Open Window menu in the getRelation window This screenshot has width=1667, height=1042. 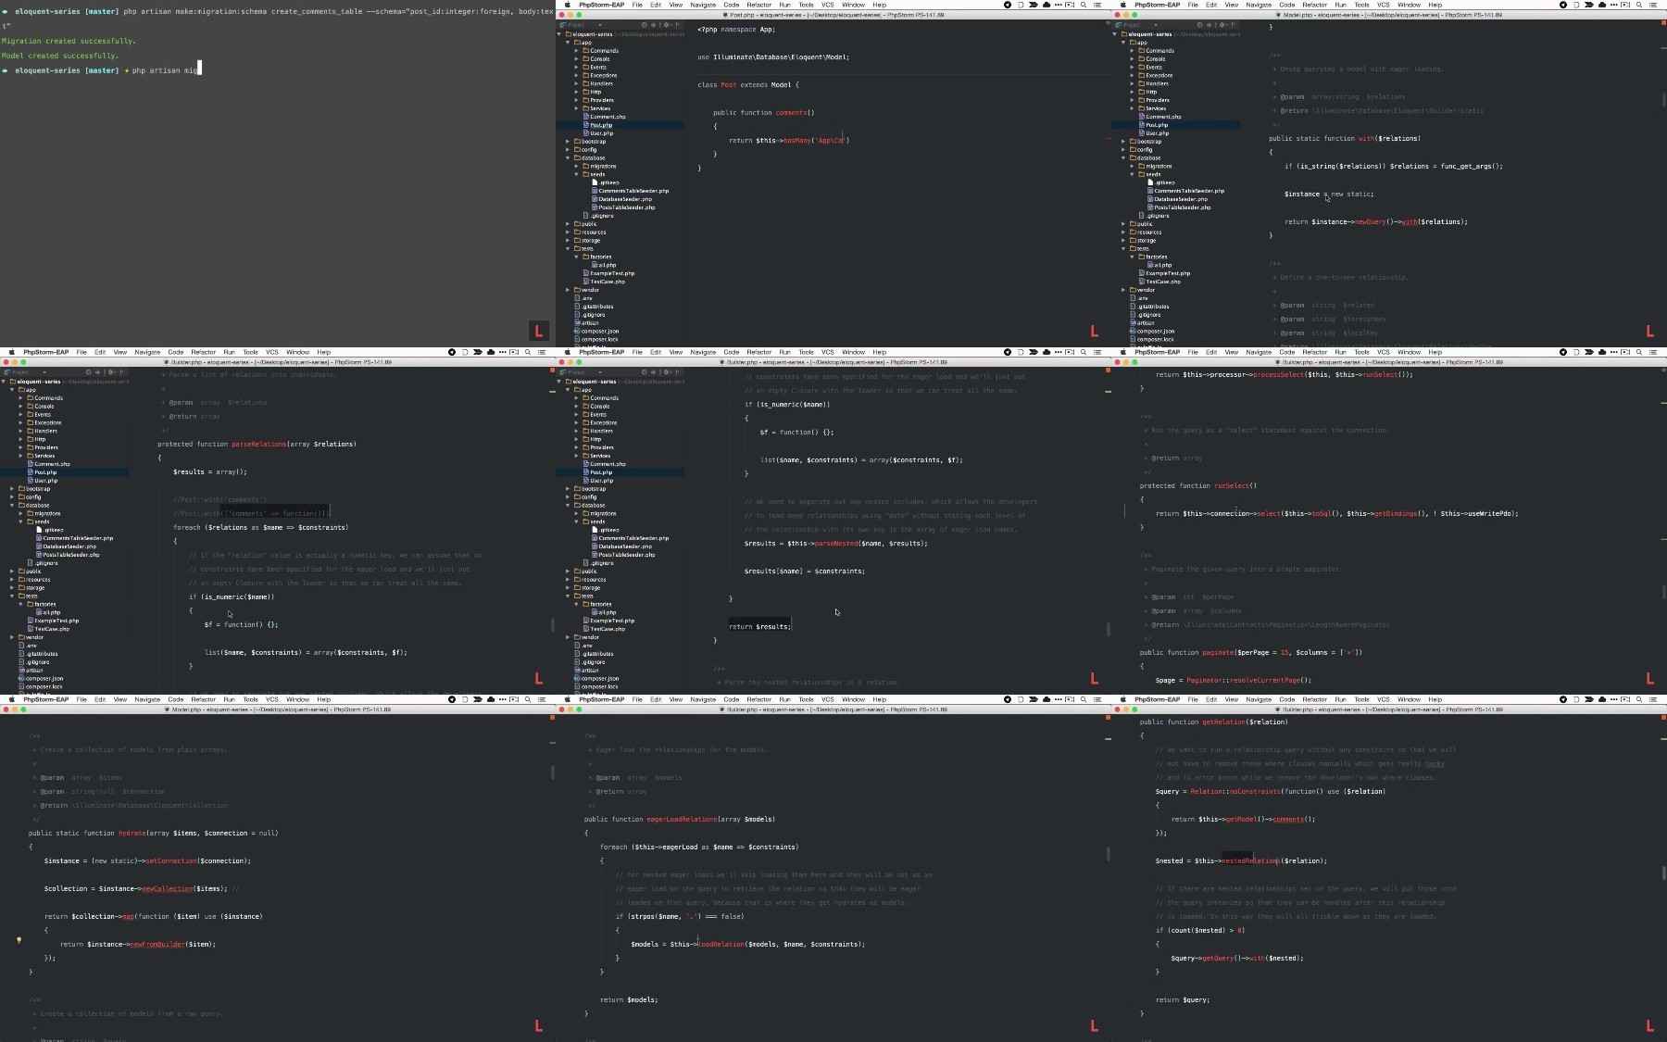click(x=1409, y=699)
